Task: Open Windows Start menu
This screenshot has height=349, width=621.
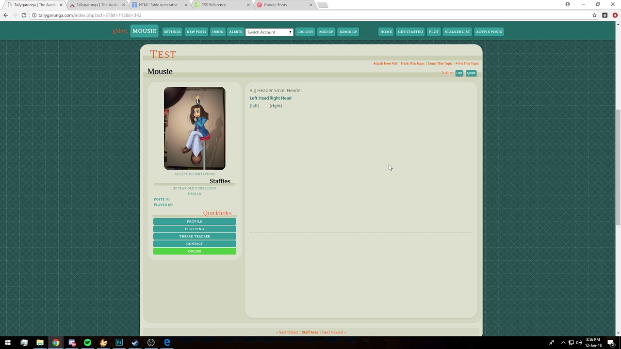Action: click(x=8, y=343)
